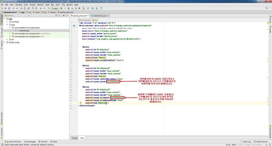Open Android Monitor tool window
This screenshot has height=146, width=272.
[x=13, y=141]
